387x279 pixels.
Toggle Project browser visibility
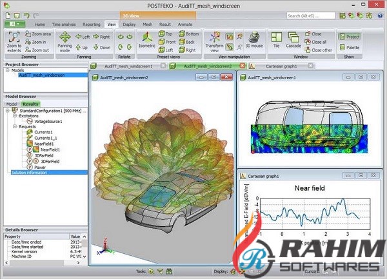pyautogui.click(x=350, y=37)
